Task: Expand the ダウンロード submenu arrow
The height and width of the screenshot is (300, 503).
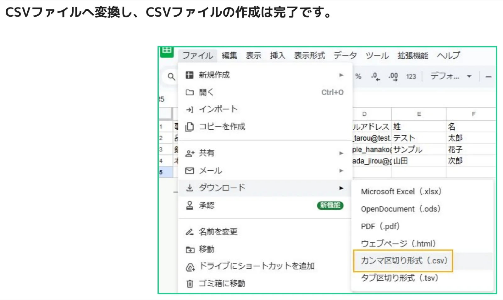Action: click(x=341, y=188)
